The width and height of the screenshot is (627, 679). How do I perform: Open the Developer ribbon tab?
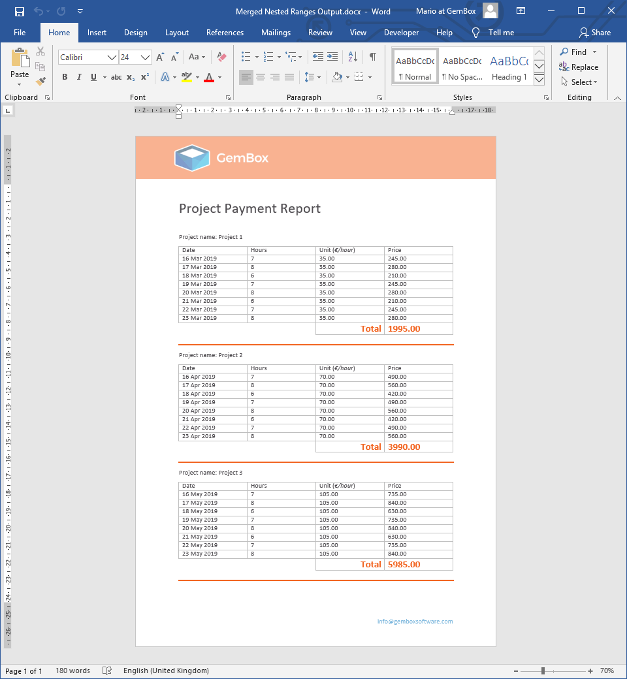pyautogui.click(x=401, y=32)
